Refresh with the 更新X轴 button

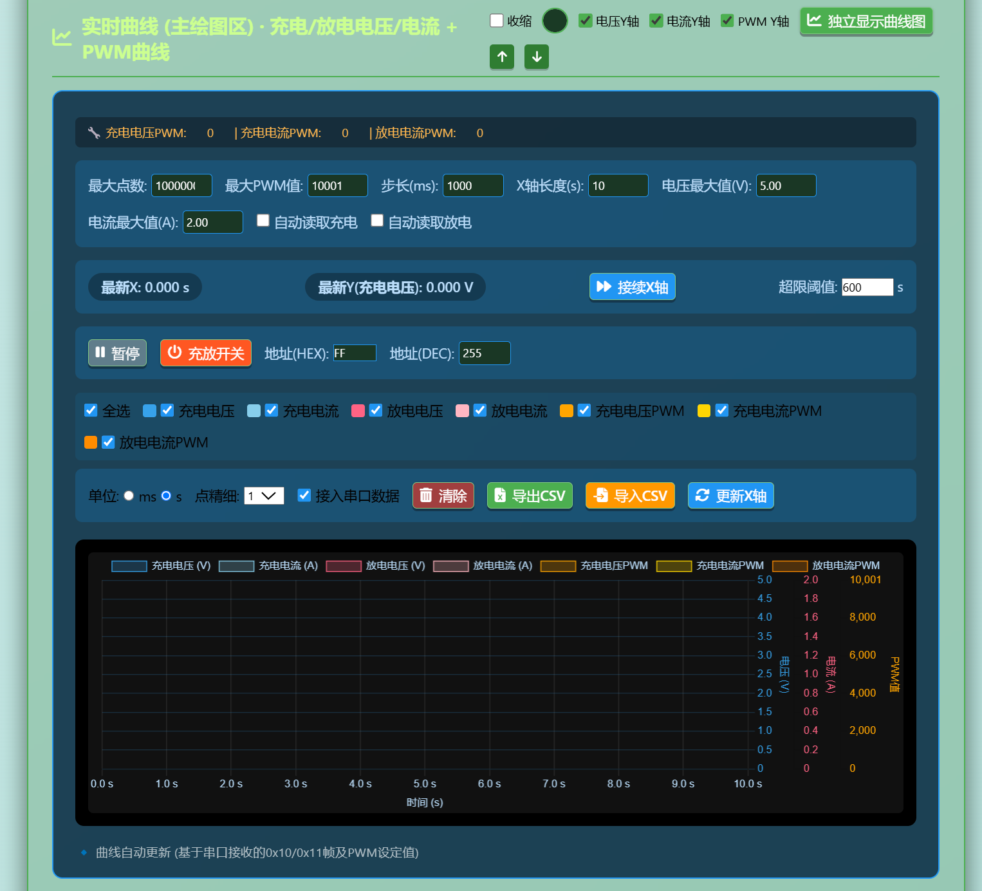pos(731,496)
